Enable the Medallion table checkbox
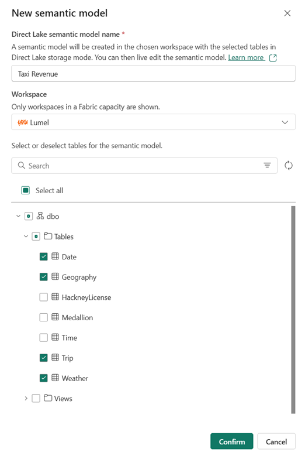 43,317
